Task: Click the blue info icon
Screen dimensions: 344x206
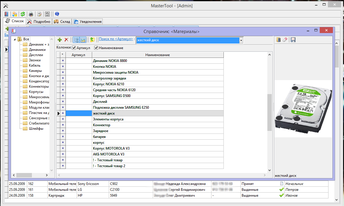Action: coord(57,14)
